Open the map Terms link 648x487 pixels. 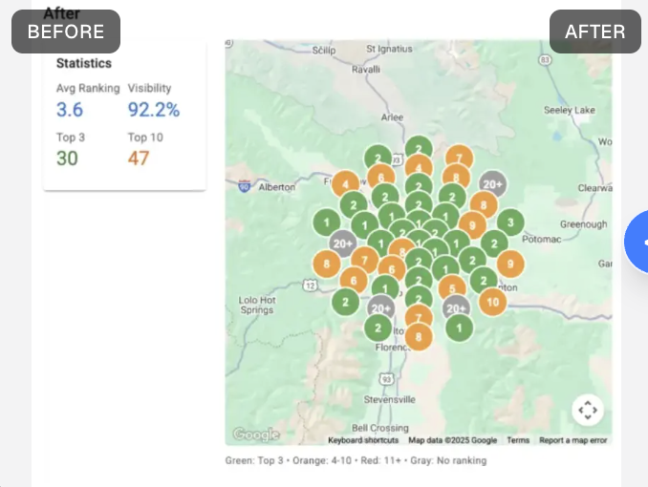tap(518, 440)
